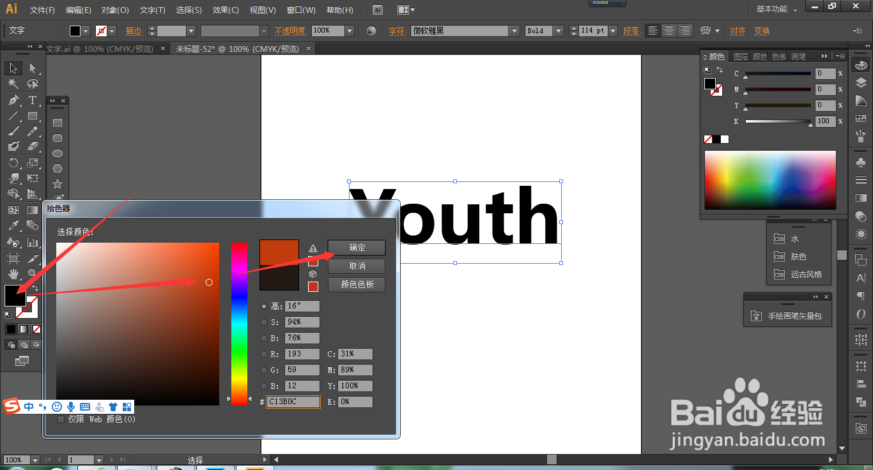Switch to the 图层 panel tab
Image resolution: width=873 pixels, height=470 pixels.
pyautogui.click(x=741, y=56)
